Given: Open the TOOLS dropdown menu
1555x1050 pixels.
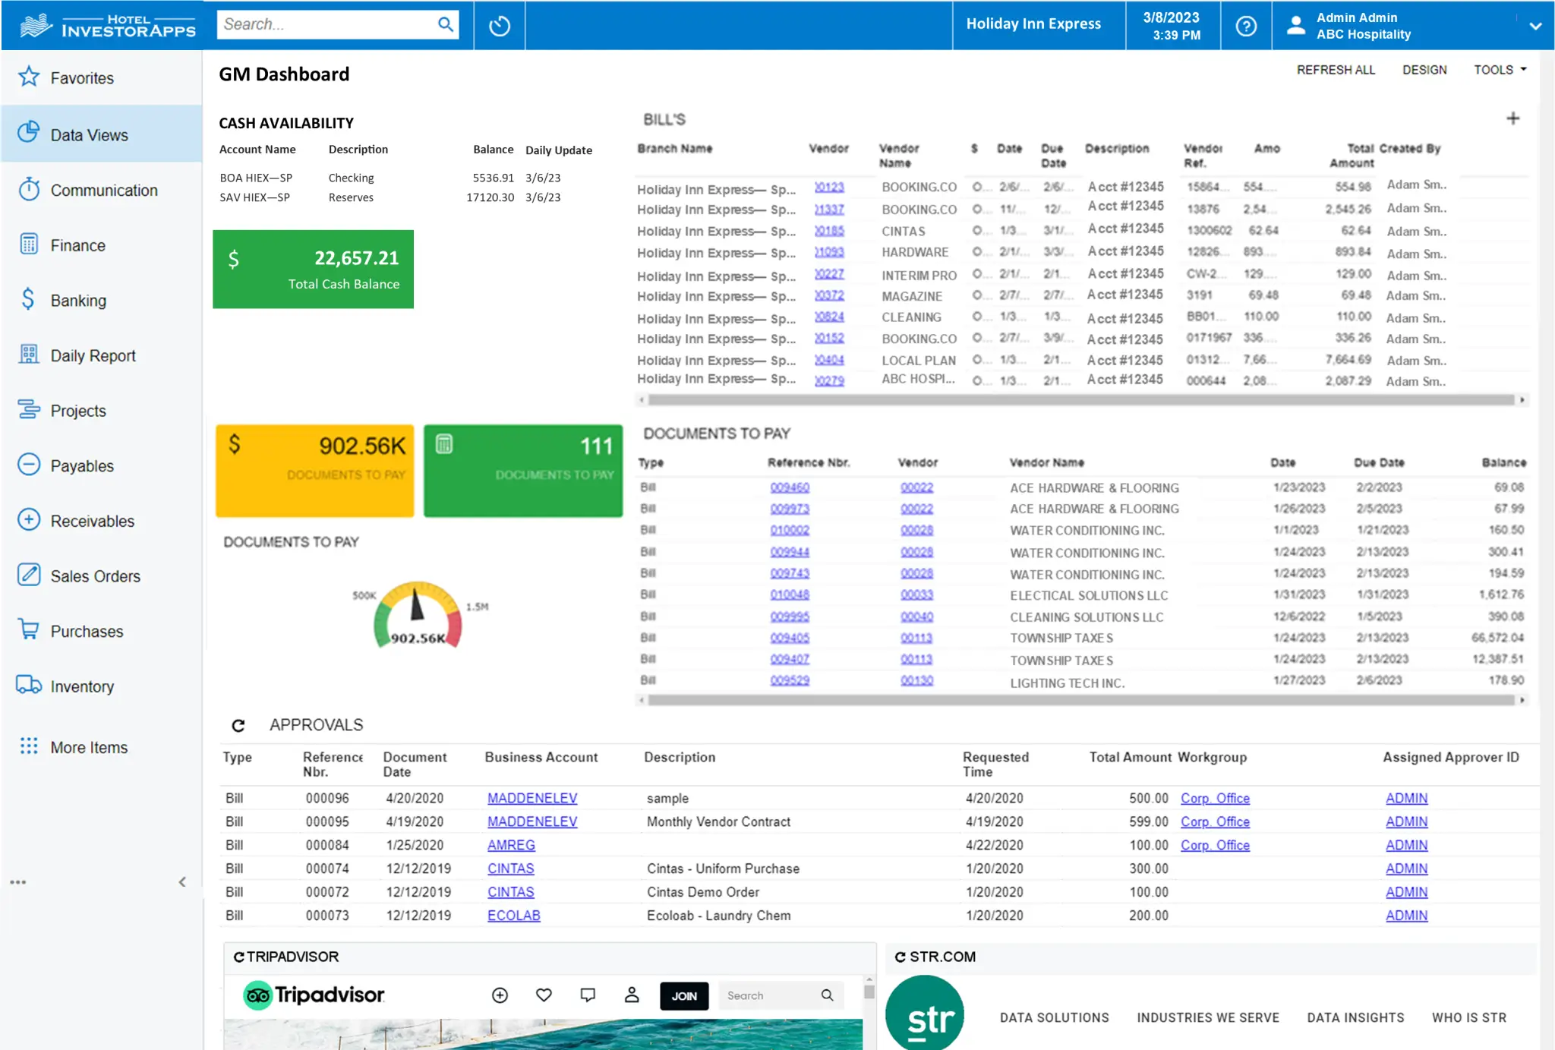Looking at the screenshot, I should 1500,70.
